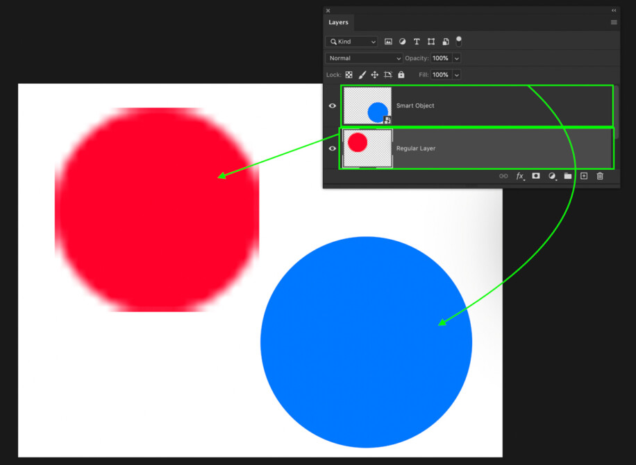This screenshot has height=465, width=636.
Task: Open the layer styles fx menu
Action: pos(520,176)
